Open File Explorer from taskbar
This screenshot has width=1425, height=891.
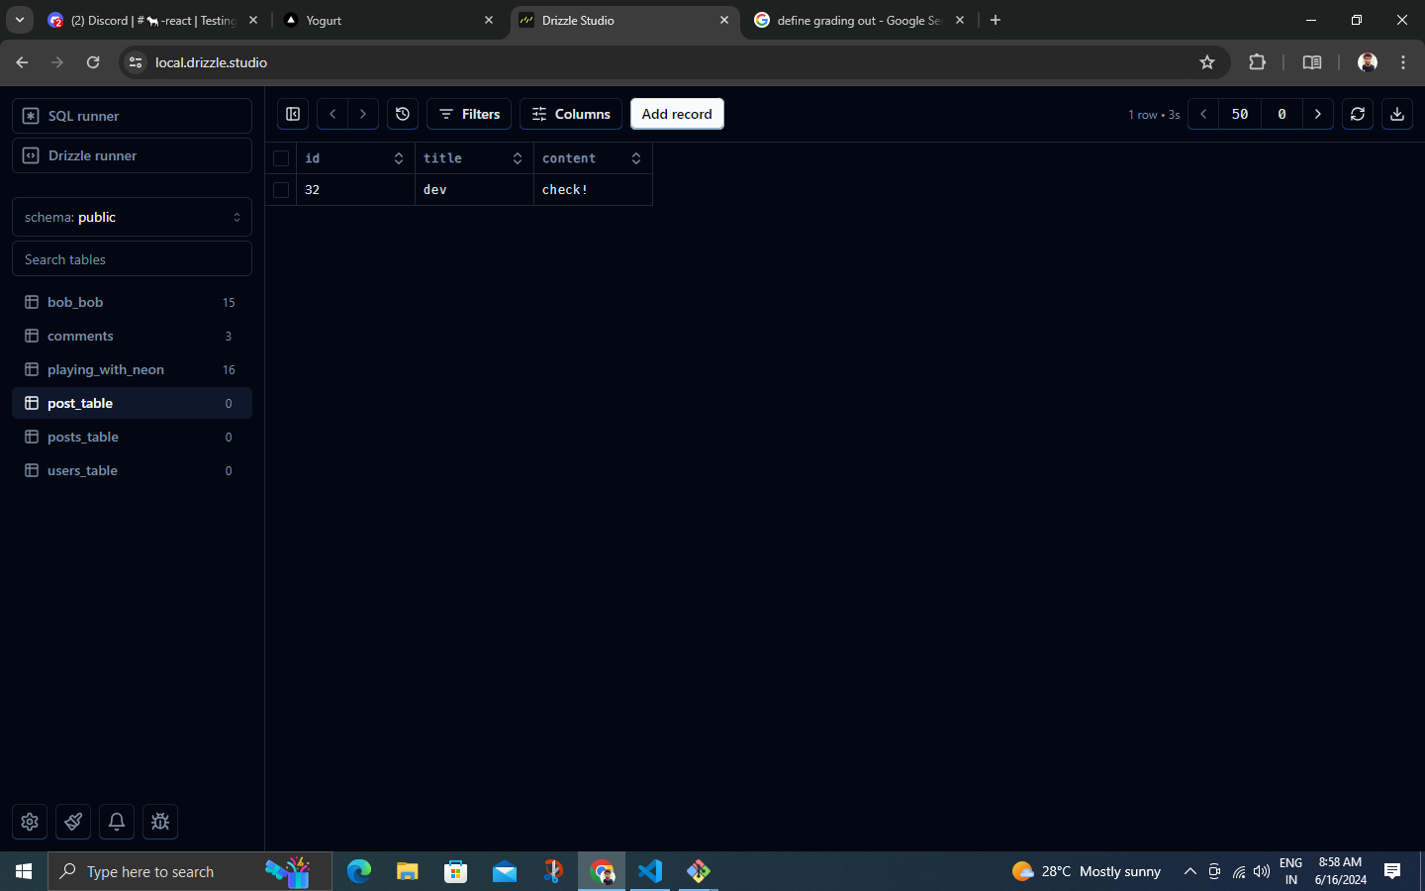point(408,871)
